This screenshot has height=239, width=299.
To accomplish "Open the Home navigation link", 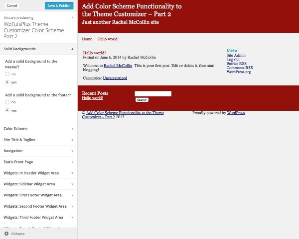I will (87, 39).
